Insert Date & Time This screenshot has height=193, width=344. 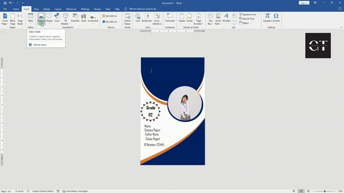pyautogui.click(x=247, y=19)
